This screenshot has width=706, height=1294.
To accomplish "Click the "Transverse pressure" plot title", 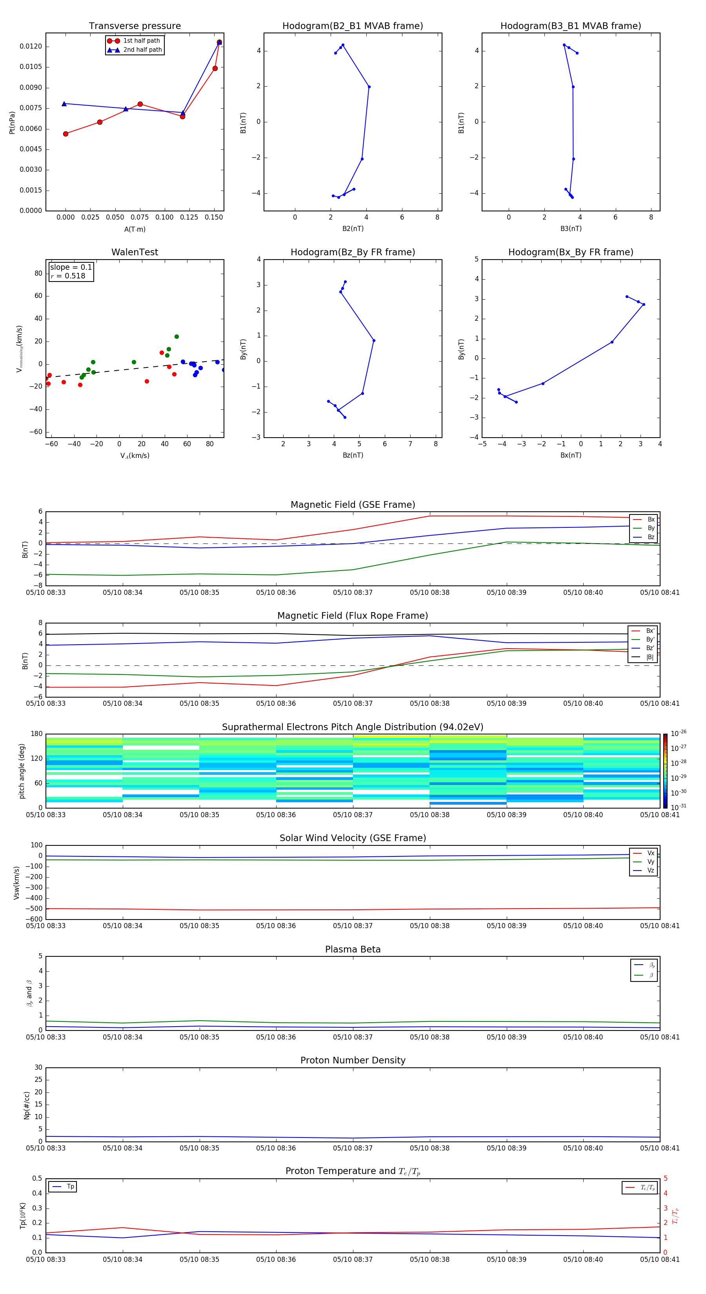I will pyautogui.click(x=135, y=26).
